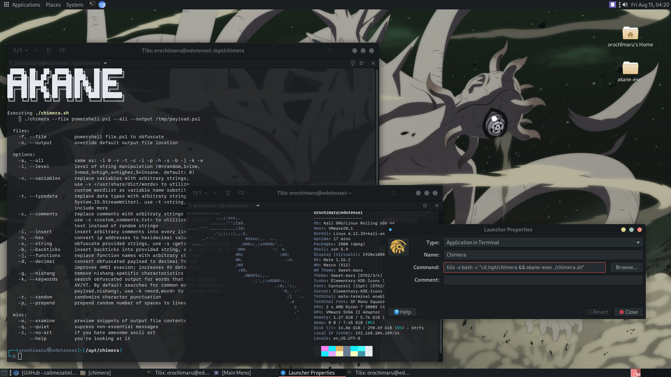
Task: Maximize the /opt/chimera terminal pane
Action: [361, 63]
